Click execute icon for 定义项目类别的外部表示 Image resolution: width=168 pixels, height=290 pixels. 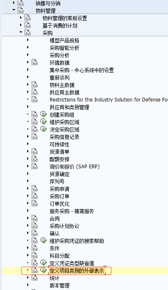[44, 271]
